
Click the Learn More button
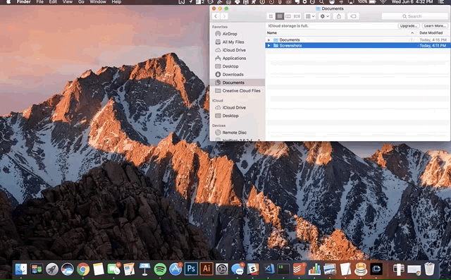pos(435,26)
